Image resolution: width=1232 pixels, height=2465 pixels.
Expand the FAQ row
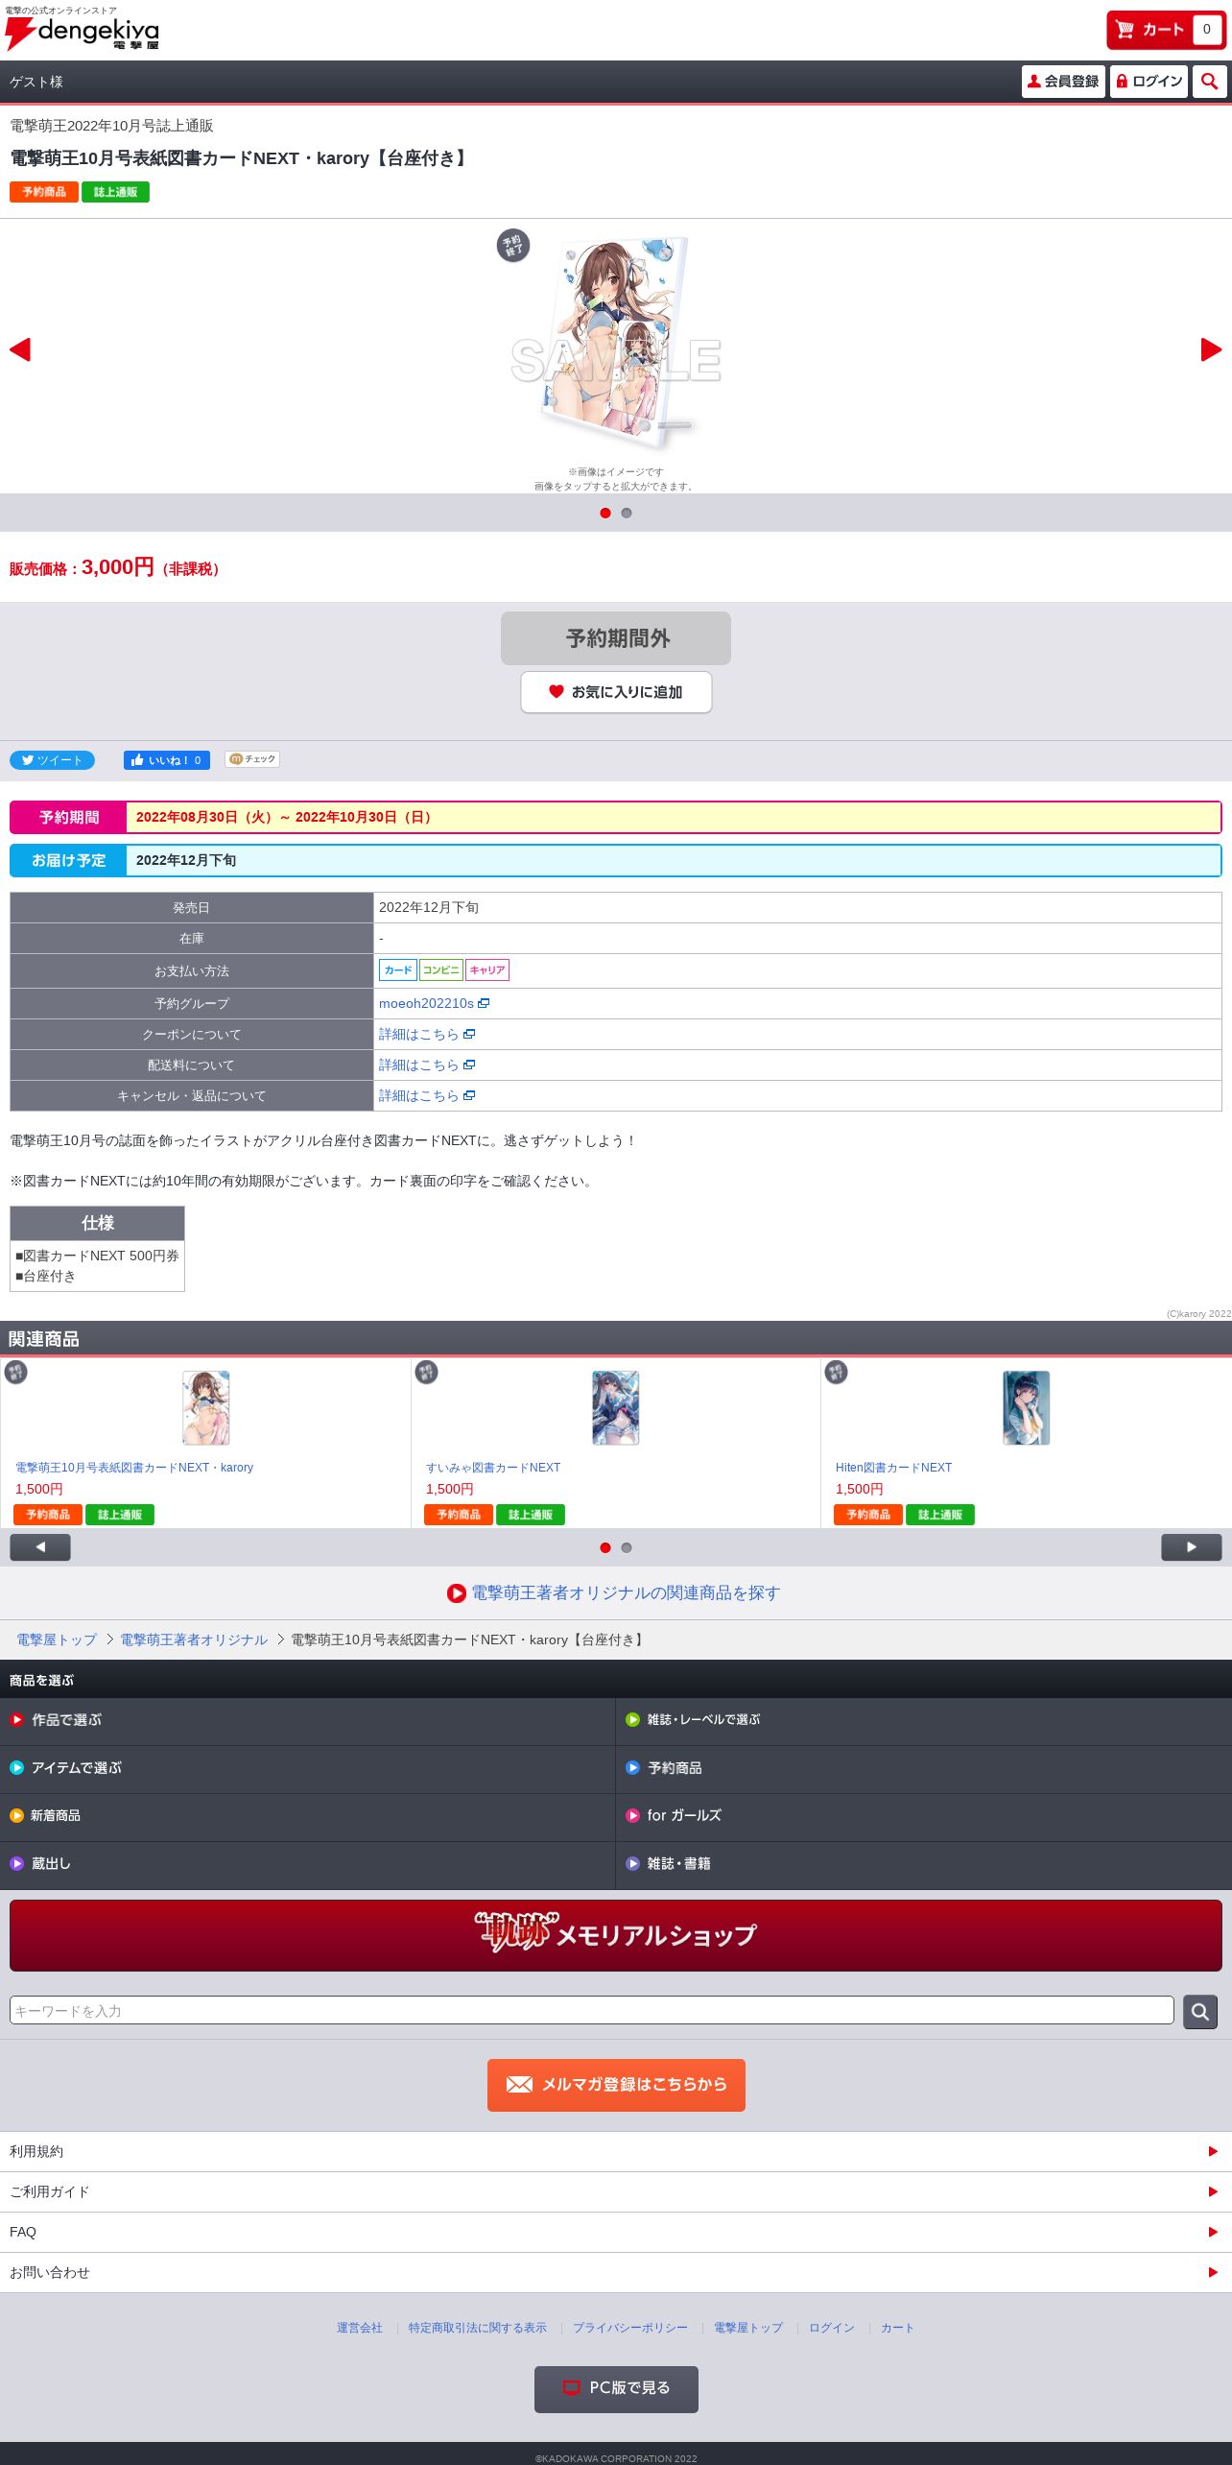point(616,2232)
